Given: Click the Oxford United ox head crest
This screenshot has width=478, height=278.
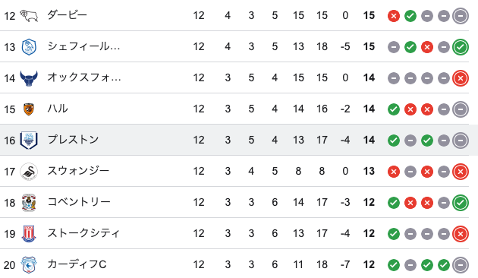Looking at the screenshot, I should 29,78.
